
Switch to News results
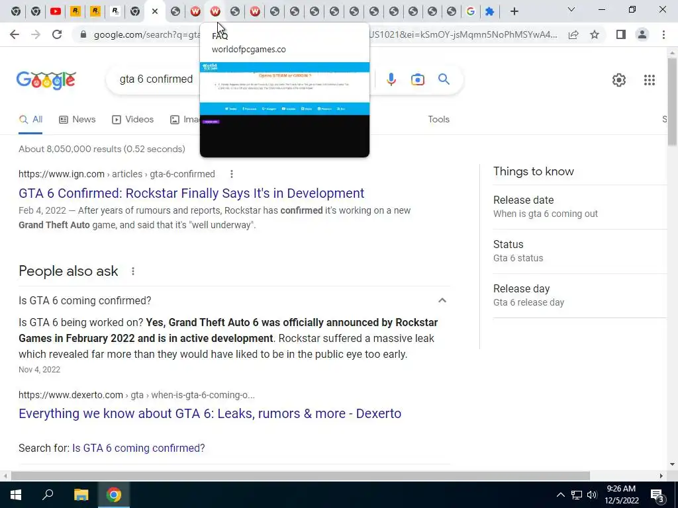click(77, 120)
